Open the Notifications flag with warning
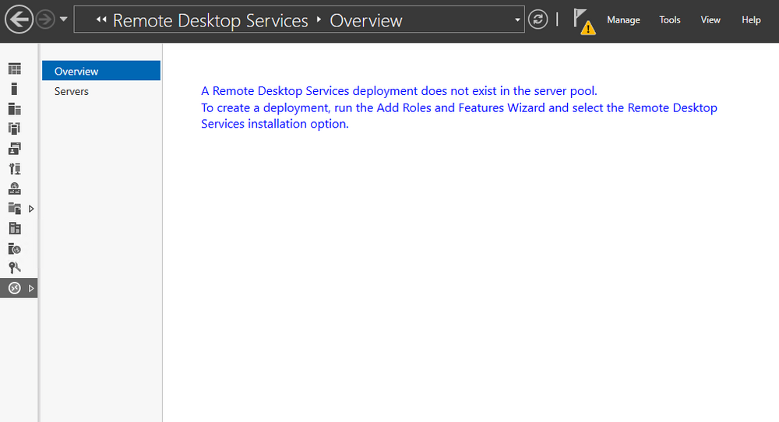 pyautogui.click(x=584, y=21)
